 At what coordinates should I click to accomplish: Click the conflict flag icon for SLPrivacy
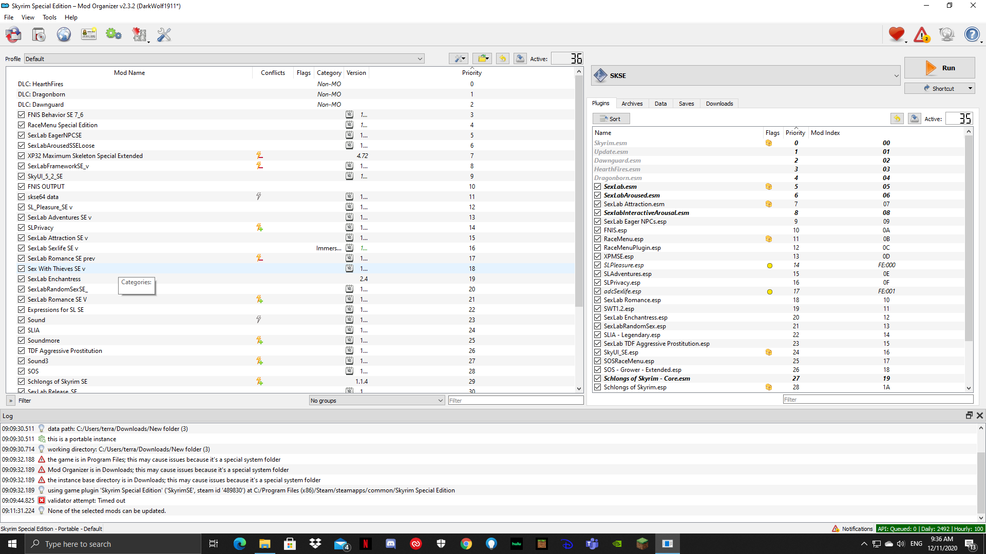pos(259,227)
